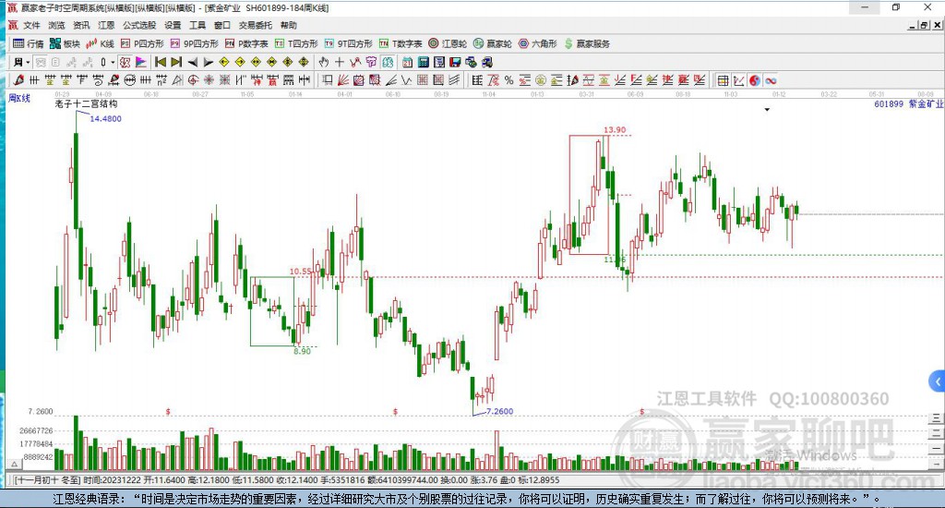
Task: Jump to first bar with the skip-to-start arrow
Action: tap(161, 62)
